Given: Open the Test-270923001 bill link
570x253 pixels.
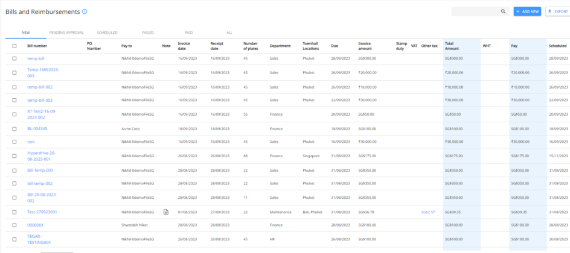Looking at the screenshot, I should click(42, 212).
